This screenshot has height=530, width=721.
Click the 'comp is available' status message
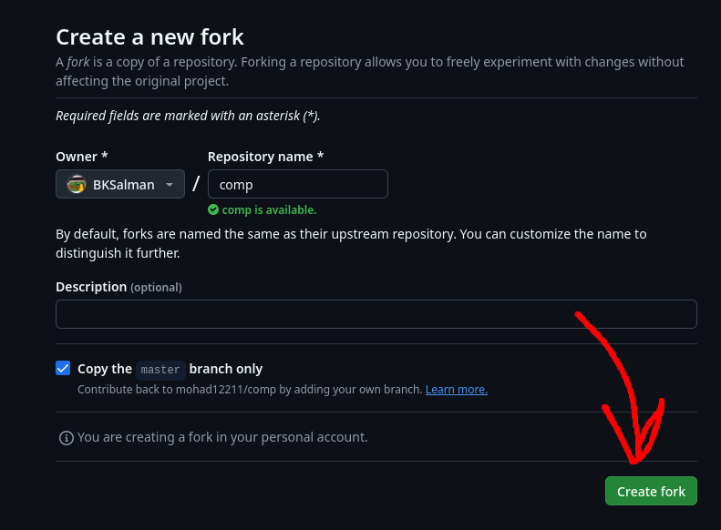point(269,209)
